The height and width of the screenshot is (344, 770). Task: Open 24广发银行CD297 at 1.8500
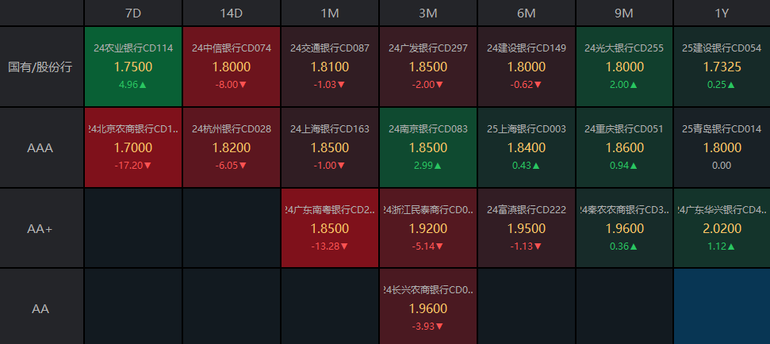[x=428, y=67]
